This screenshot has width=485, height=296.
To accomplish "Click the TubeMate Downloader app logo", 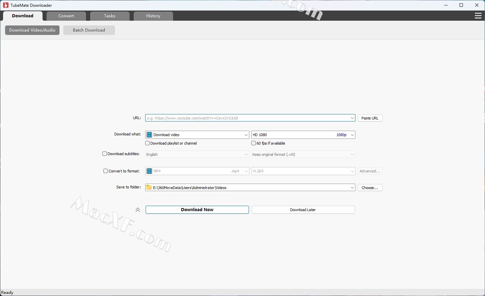I will click(x=5, y=5).
